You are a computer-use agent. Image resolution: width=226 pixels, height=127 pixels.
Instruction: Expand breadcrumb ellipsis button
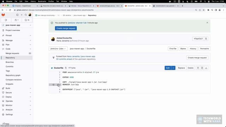(x=58, y=15)
